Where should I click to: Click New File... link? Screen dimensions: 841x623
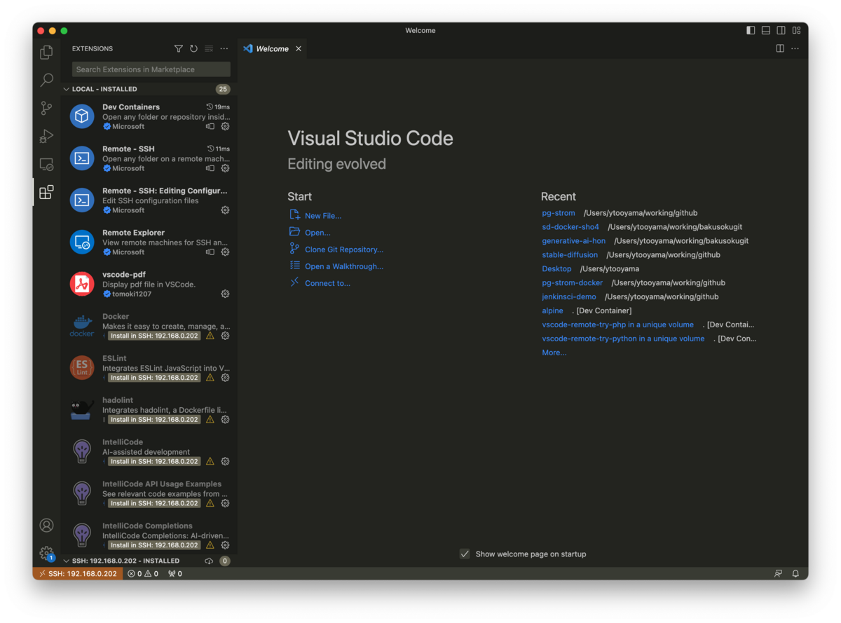[323, 216]
